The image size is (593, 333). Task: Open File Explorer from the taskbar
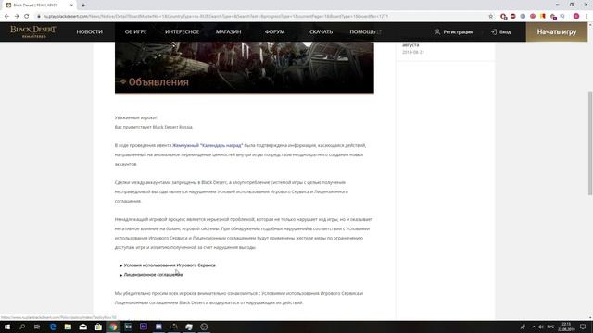click(68, 327)
